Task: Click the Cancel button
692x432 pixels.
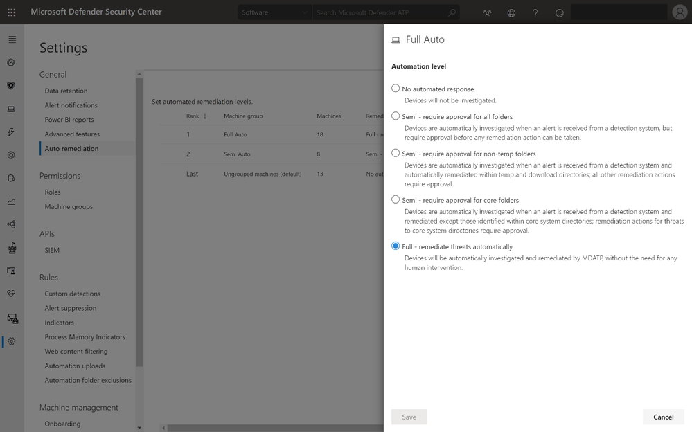Action: point(664,417)
